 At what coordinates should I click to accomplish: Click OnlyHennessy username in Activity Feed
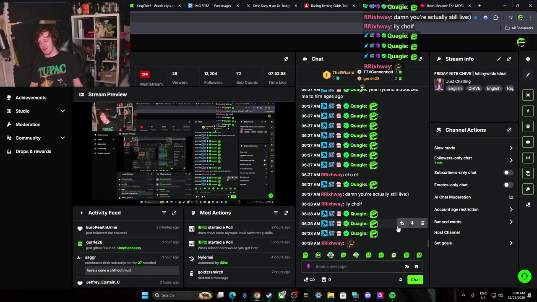click(129, 248)
